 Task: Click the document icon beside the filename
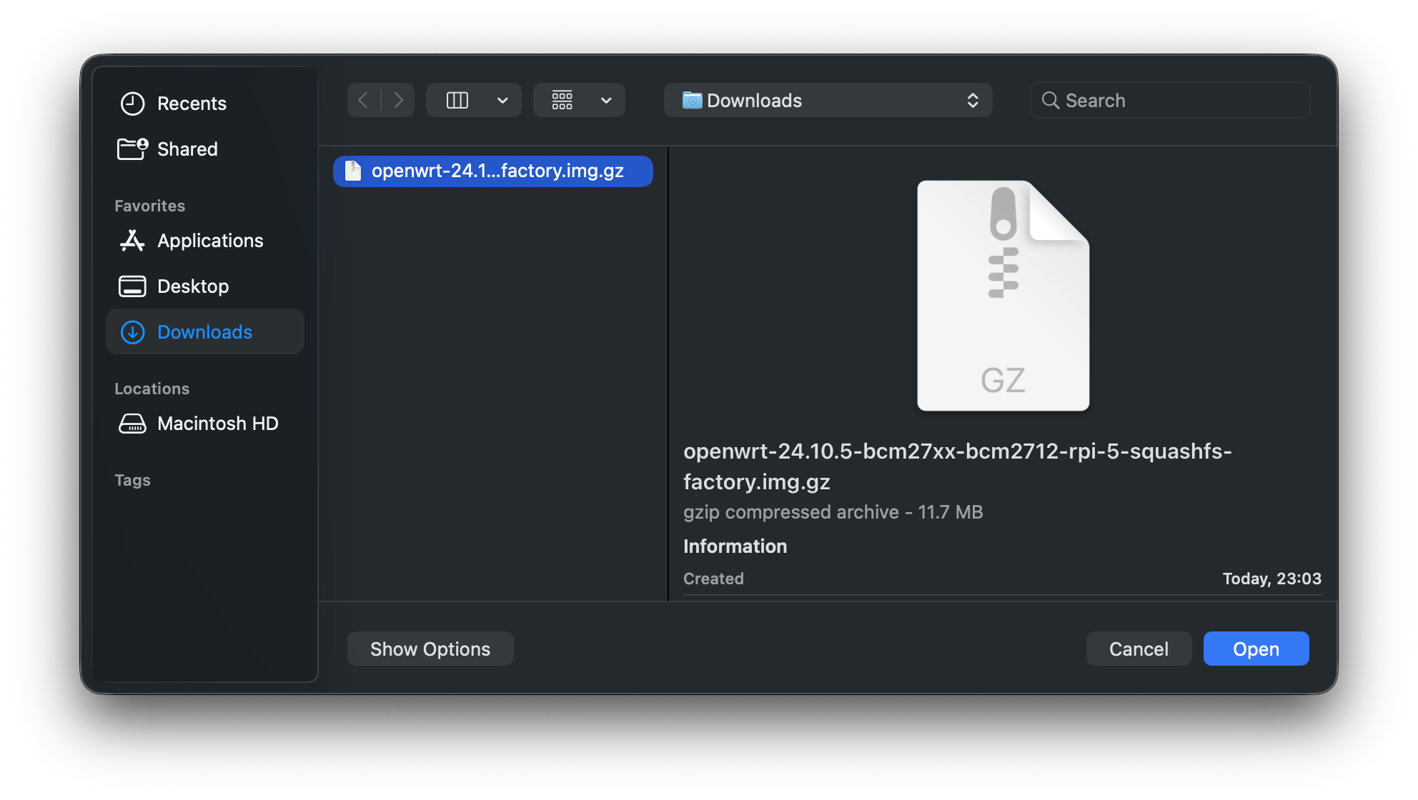(x=352, y=171)
